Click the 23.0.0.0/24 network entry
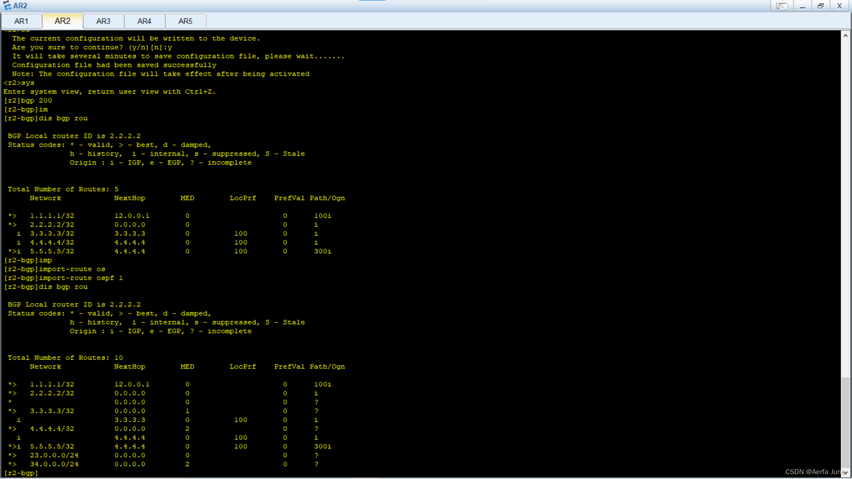The image size is (852, 479). coord(54,455)
